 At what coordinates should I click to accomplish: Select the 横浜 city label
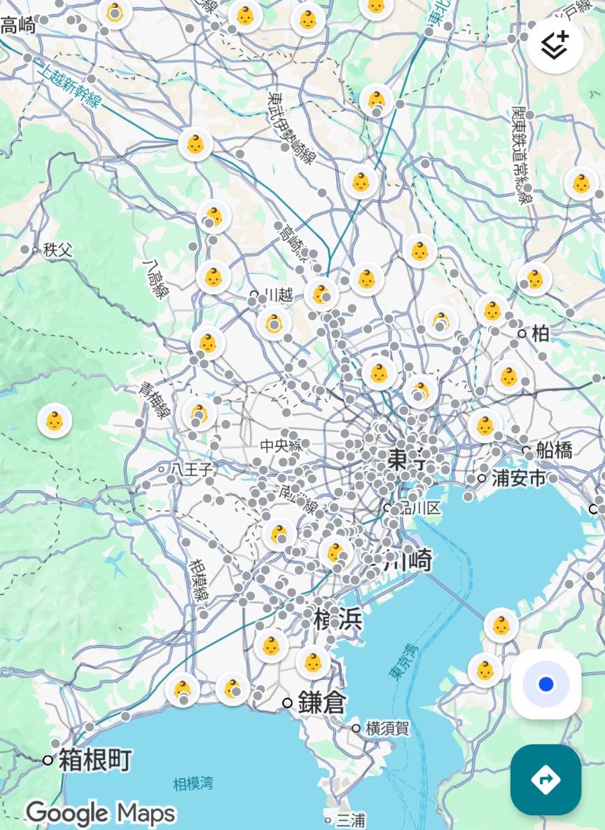(338, 619)
